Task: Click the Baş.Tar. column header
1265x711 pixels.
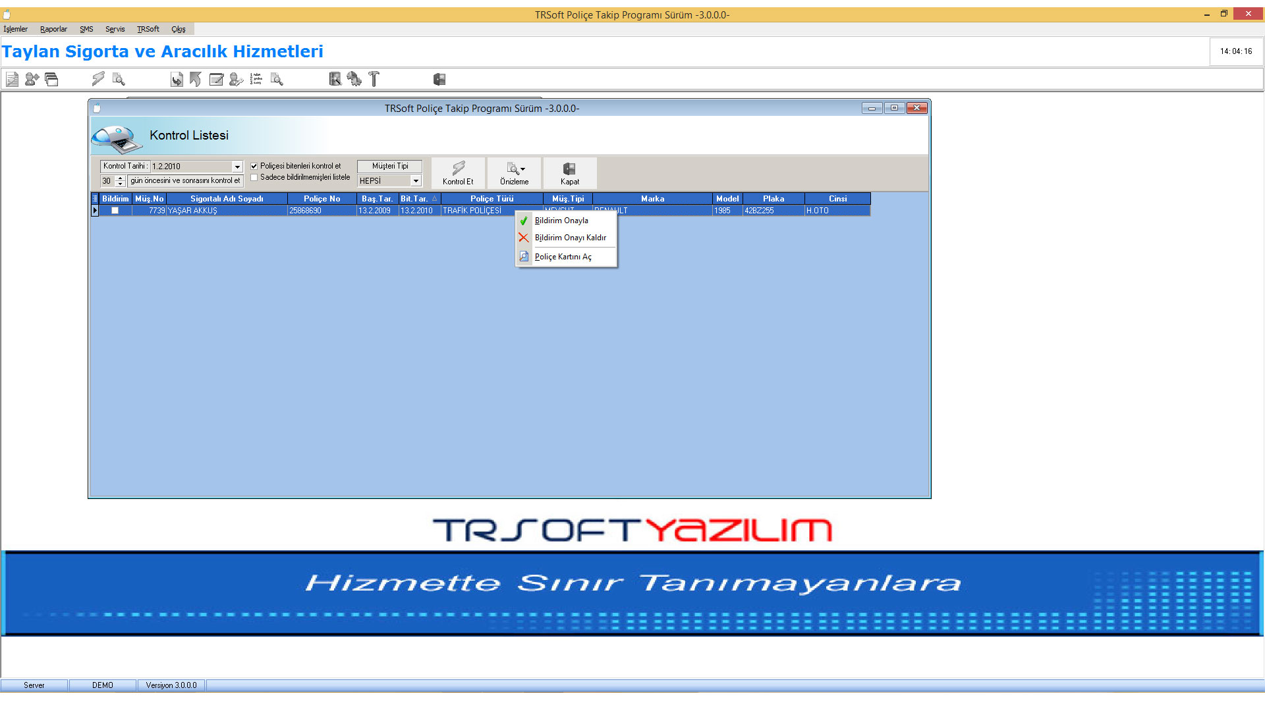Action: tap(378, 199)
